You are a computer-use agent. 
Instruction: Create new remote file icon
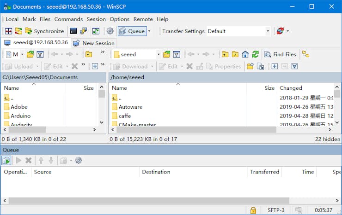[x=260, y=66]
